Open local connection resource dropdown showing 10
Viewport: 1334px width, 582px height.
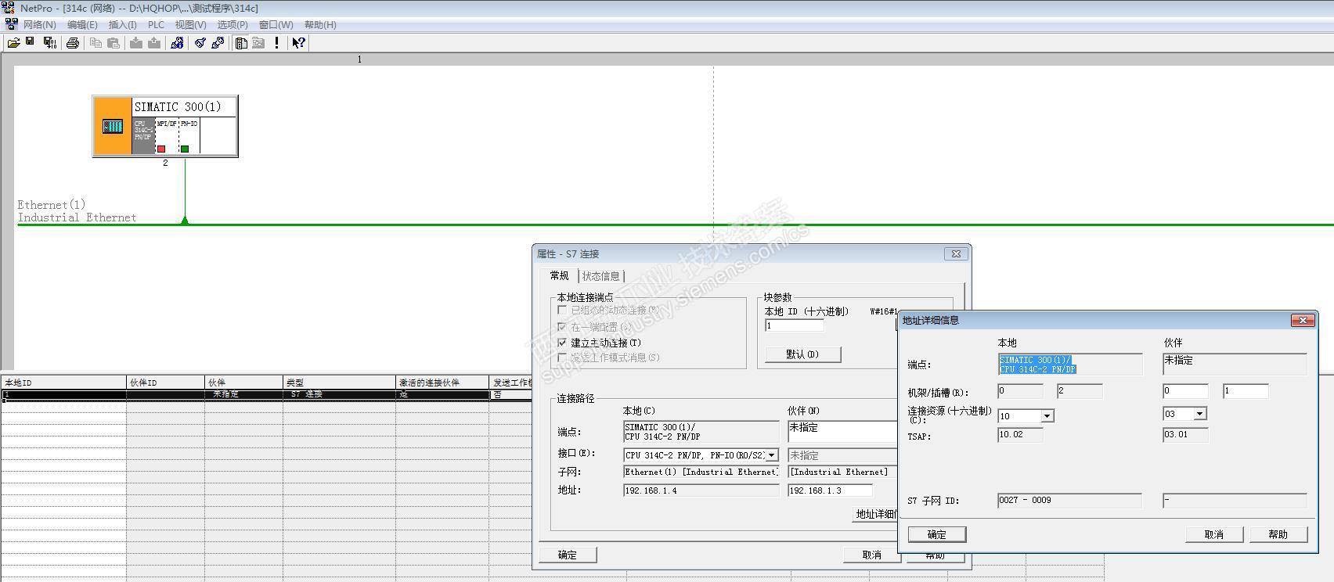pyautogui.click(x=1048, y=415)
